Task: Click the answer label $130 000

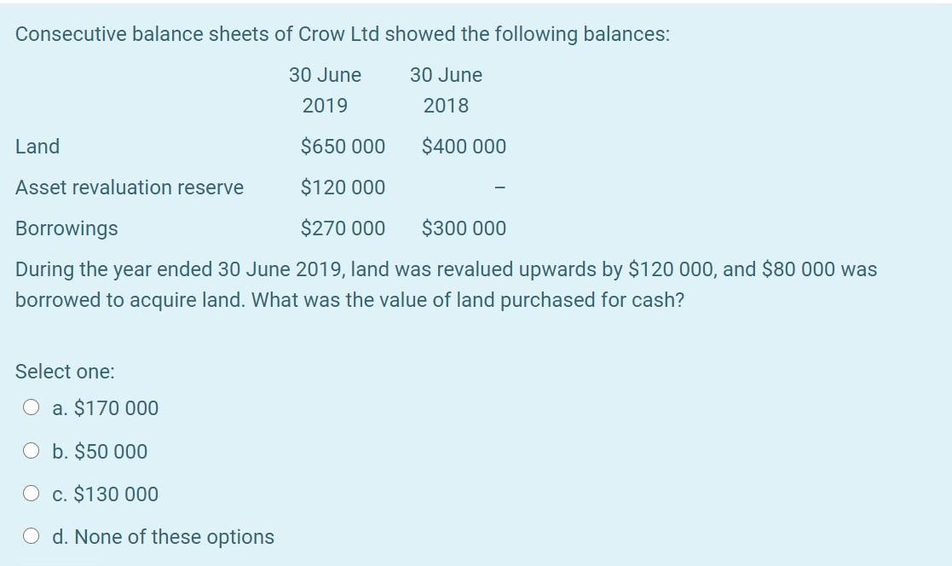Action: 116,494
